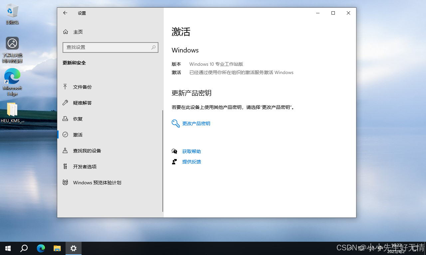Click the chat bubble icon beside 获取帮助
The width and height of the screenshot is (426, 255).
tap(174, 151)
